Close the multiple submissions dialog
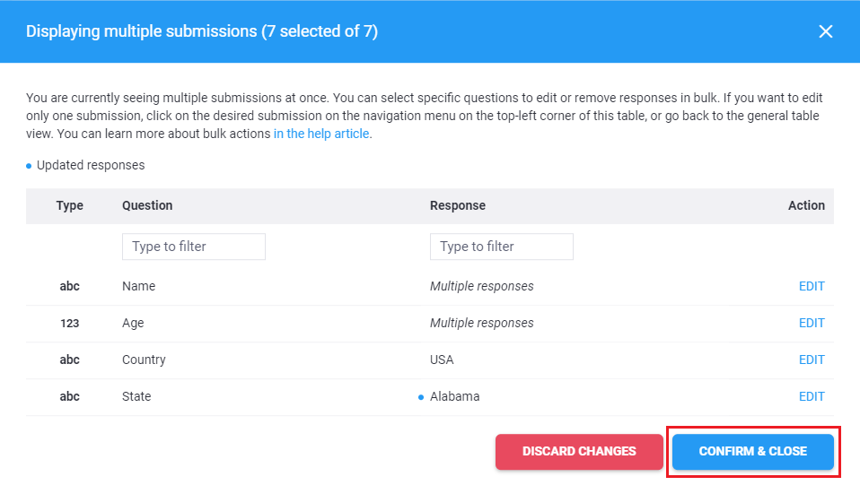The width and height of the screenshot is (860, 494). 826,31
